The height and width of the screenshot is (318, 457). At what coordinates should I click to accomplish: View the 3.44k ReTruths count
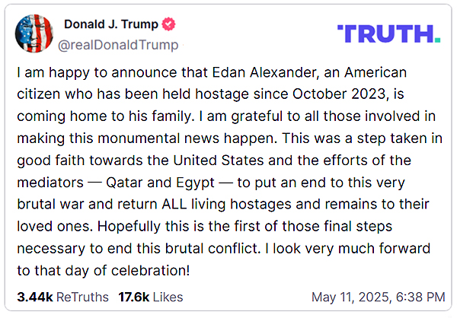point(35,297)
